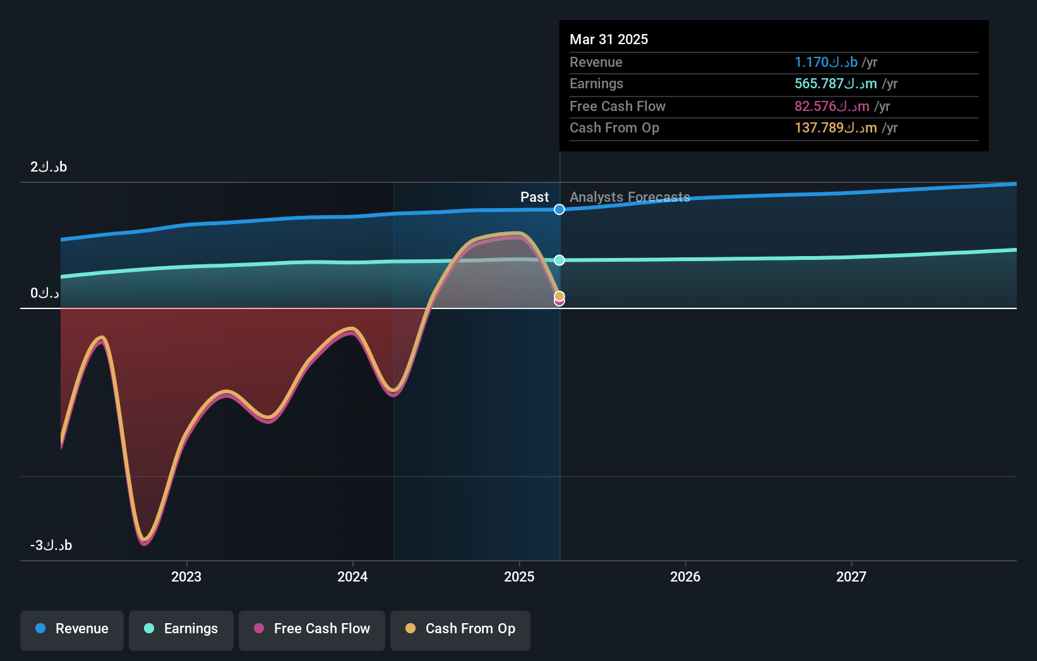Click the -3 y-axis label
The image size is (1037, 661).
51,545
